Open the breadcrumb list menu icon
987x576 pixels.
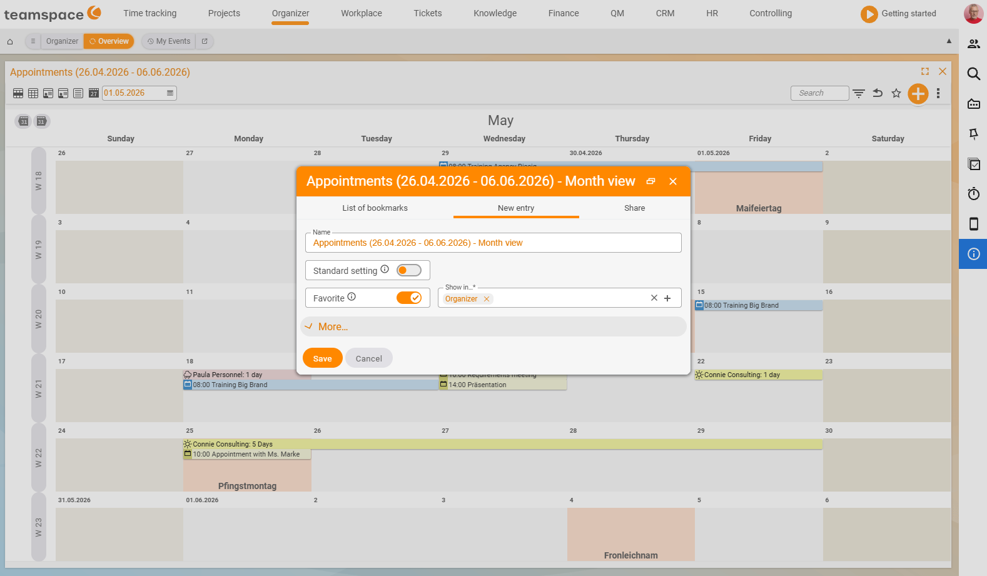[x=33, y=41]
